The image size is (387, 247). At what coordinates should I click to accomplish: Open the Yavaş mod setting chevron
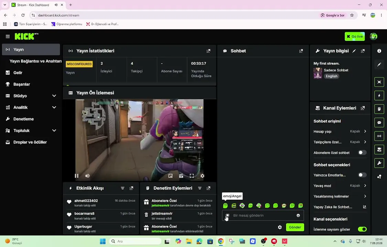[365, 186]
